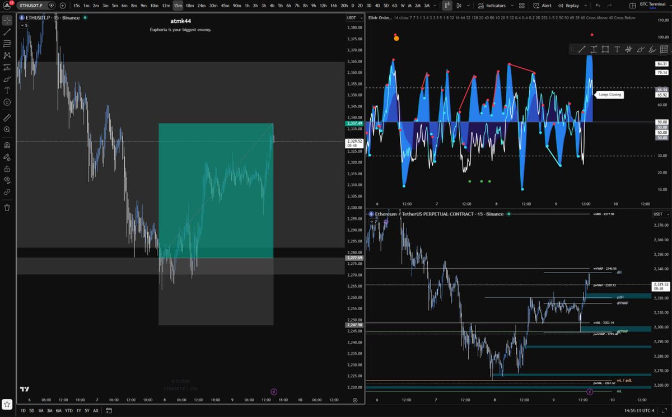This screenshot has height=417, width=672.
Task: Select rectangle tool in floating toolbar
Action: pos(605,49)
